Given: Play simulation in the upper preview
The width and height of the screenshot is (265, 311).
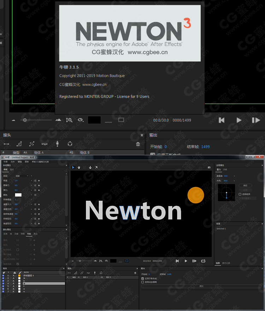Looking at the screenshot, I should tap(239, 120).
